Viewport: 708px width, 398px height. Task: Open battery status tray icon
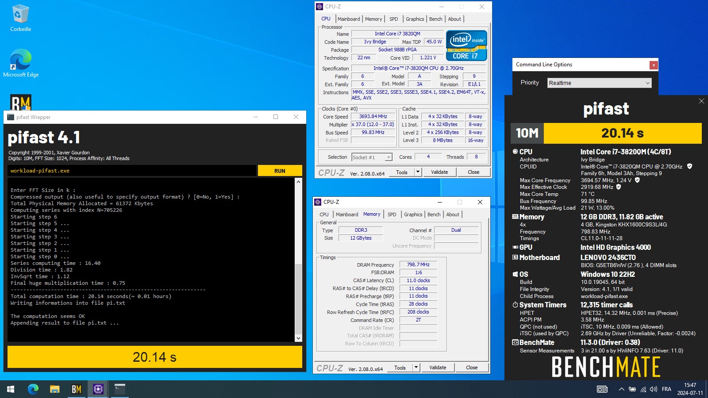632,389
